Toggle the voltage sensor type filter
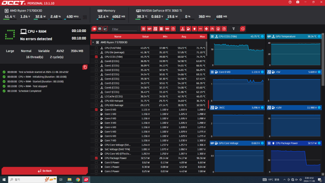Image resolution: width=325 pixels, height=183 pixels. pyautogui.click(x=188, y=29)
